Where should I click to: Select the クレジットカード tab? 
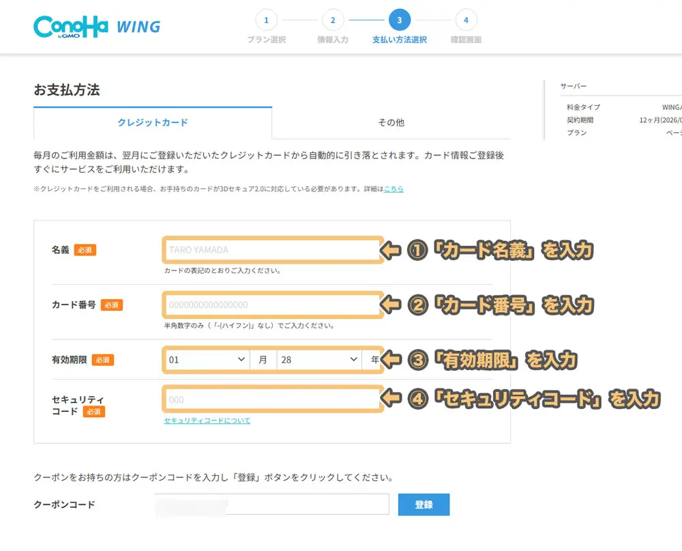pos(152,123)
